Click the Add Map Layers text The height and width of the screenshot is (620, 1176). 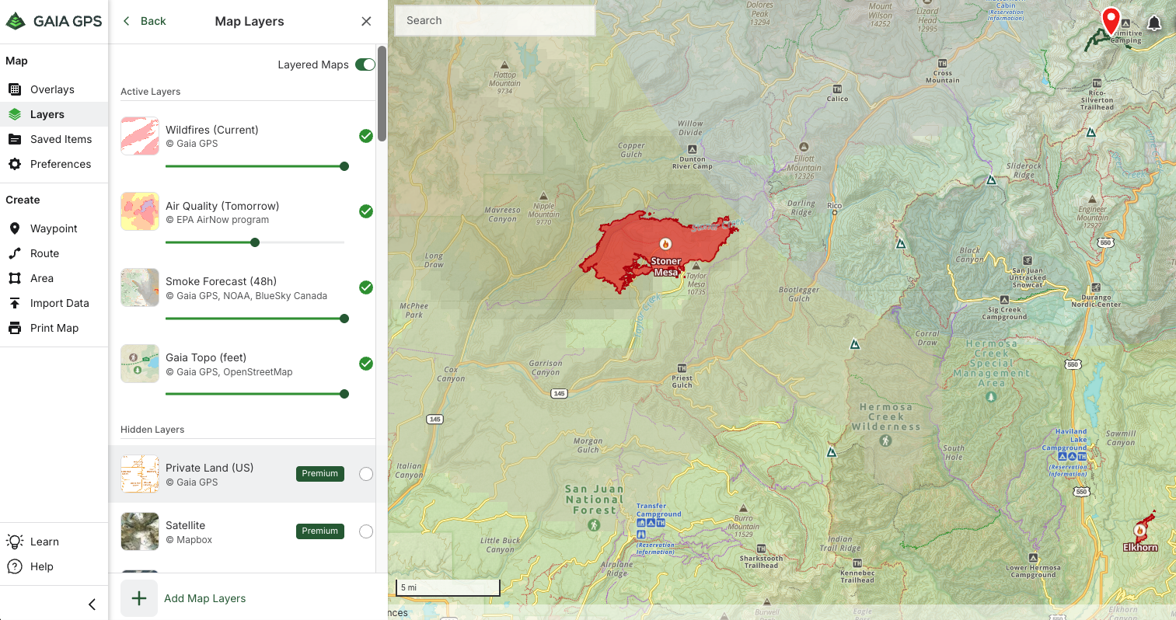(205, 598)
